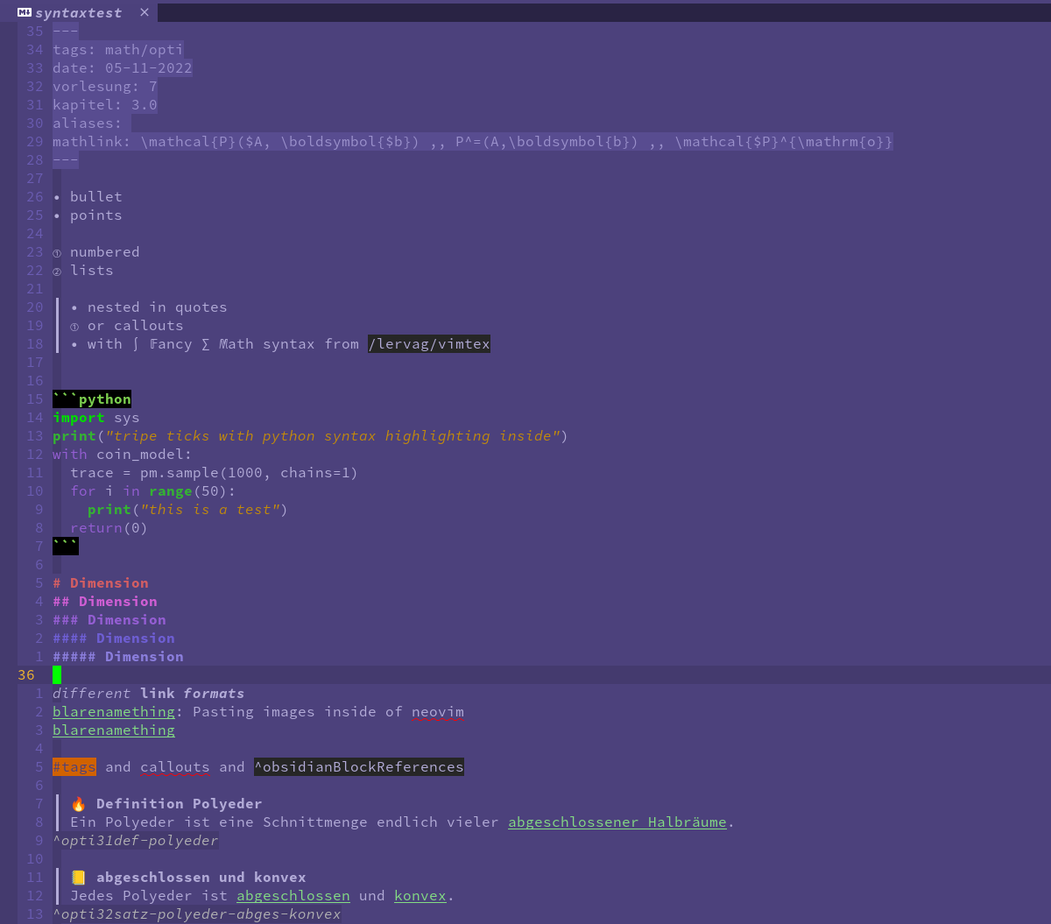Click the ^opti32satz-polyeder-abges-konvex block reference
Viewport: 1051px width, 924px height.
click(197, 913)
